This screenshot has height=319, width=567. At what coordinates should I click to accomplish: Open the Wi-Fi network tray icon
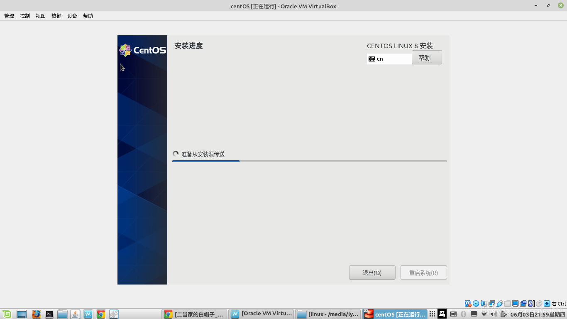click(x=484, y=314)
